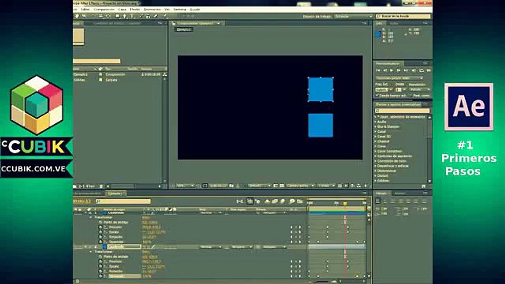Viewport: 505px width, 284px height.
Task: Open the Ayuda menu
Action: [x=195, y=9]
